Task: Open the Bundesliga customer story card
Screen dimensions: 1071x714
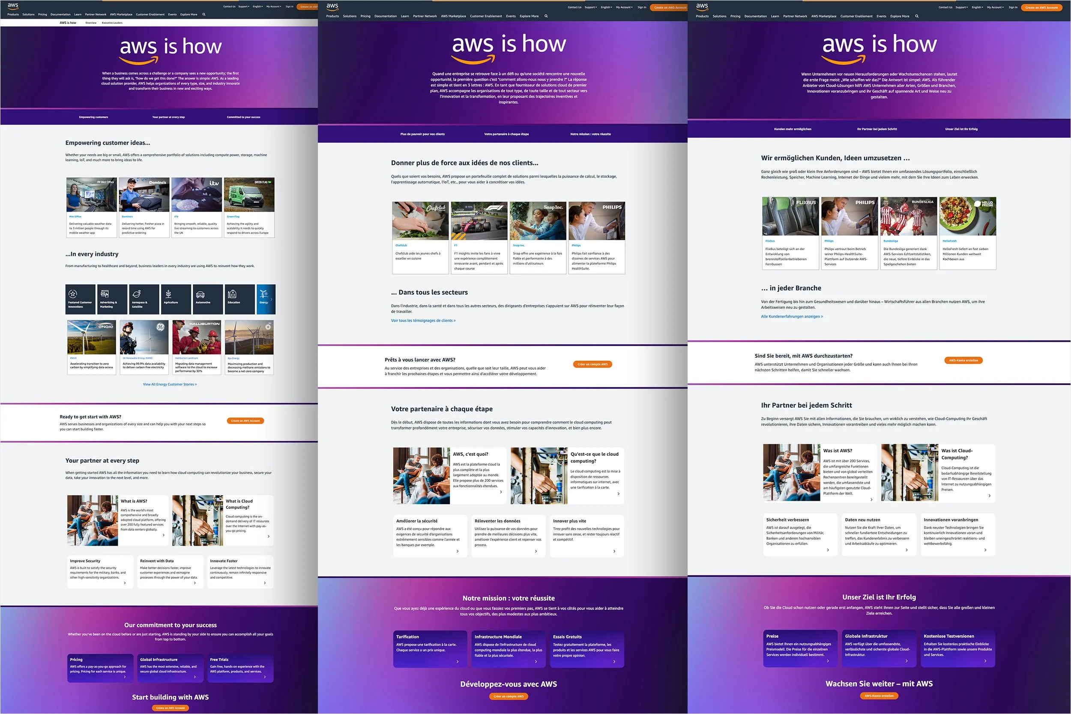Action: 909,233
